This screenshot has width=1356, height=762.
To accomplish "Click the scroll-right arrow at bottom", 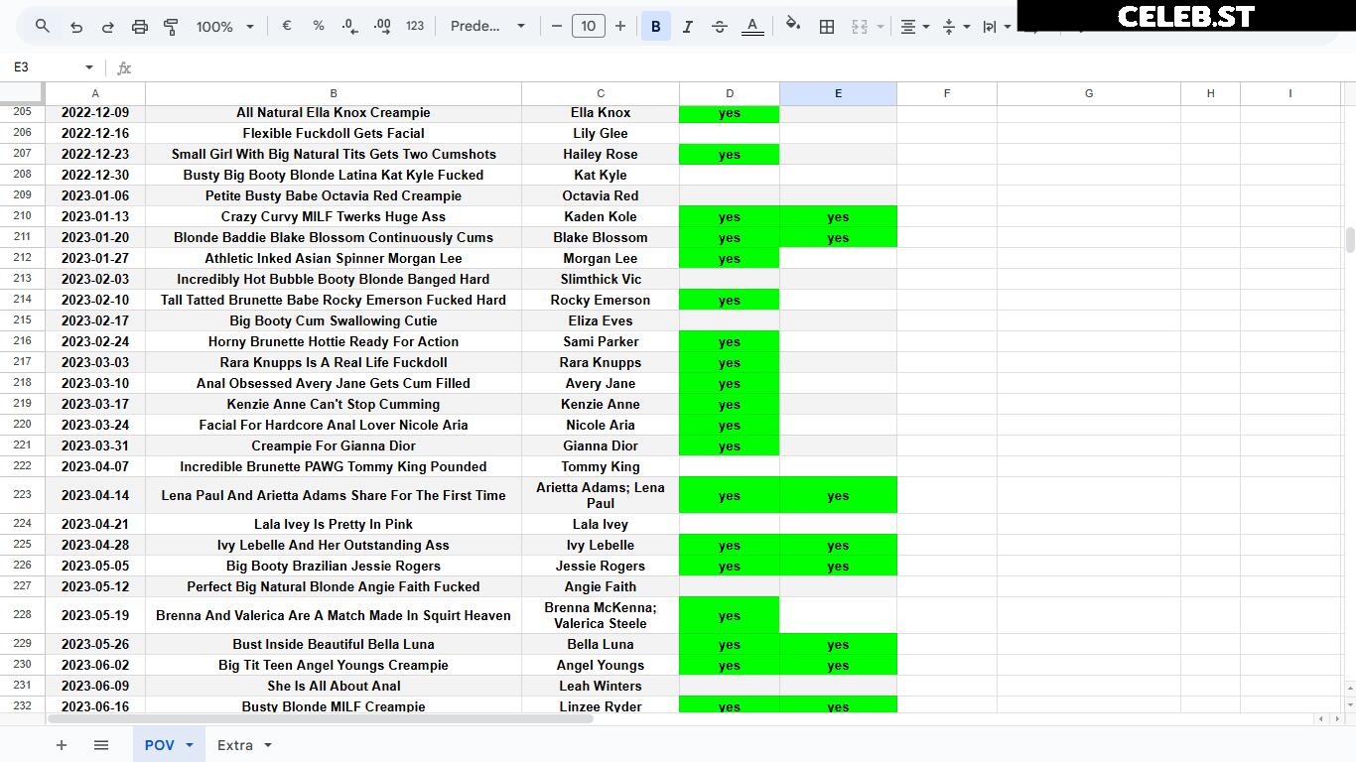I will [x=1336, y=718].
